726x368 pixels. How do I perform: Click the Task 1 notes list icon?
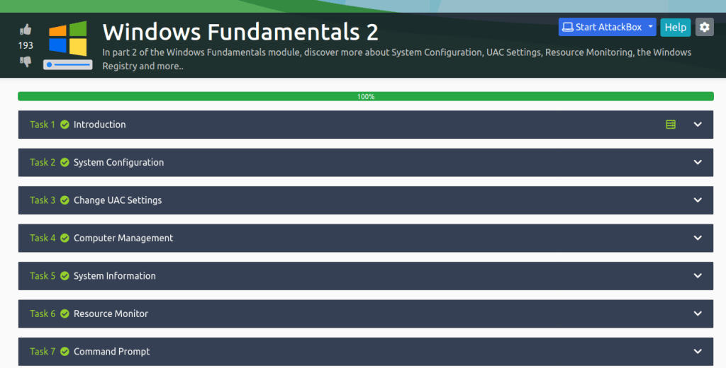[671, 125]
